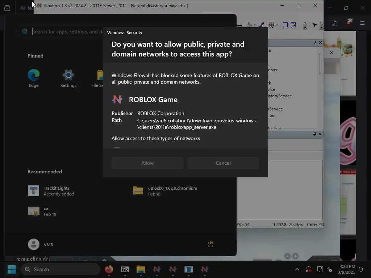Click Cancel in the Windows Security dialog
Screen dimensions: 371x278
[223, 163]
